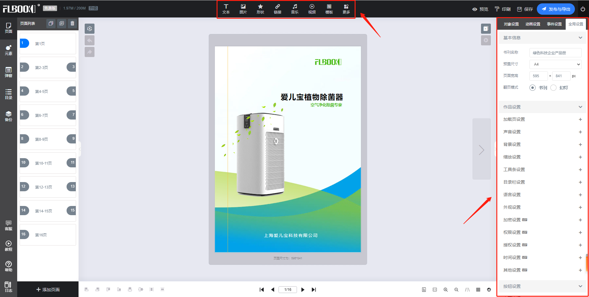Insert a link with 链接 tool

coord(278,9)
